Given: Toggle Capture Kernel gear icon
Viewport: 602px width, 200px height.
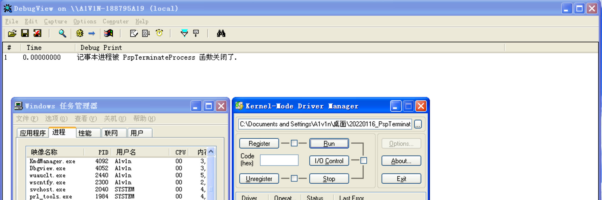Looking at the screenshot, I should pos(80,33).
